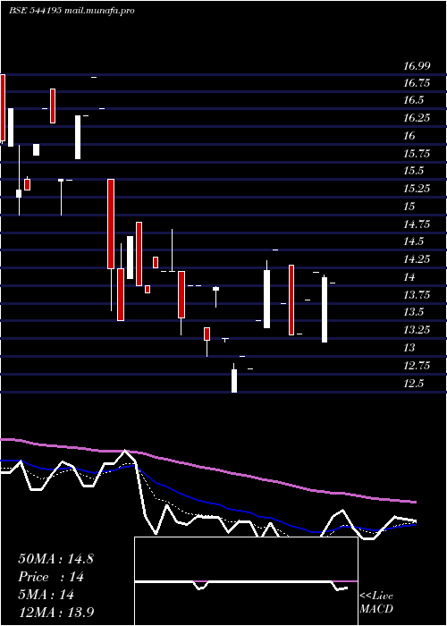Click the 50MA : 14.8 readout
This screenshot has width=447, height=626.
55,559
